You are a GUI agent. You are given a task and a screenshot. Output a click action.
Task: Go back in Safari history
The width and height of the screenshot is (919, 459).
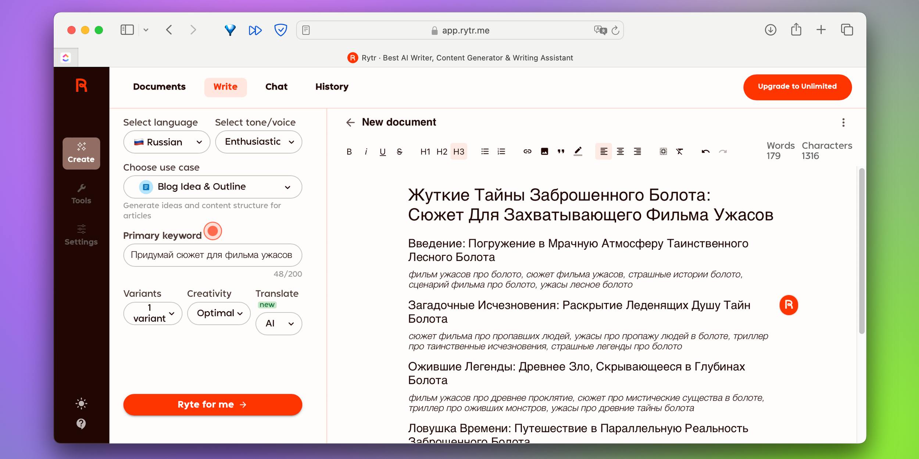(x=169, y=30)
